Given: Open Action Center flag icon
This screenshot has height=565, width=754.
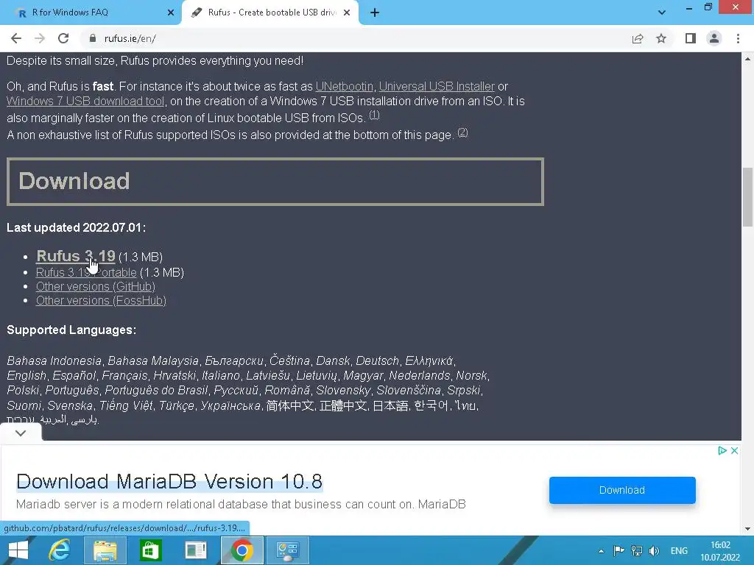Looking at the screenshot, I should pyautogui.click(x=619, y=551).
